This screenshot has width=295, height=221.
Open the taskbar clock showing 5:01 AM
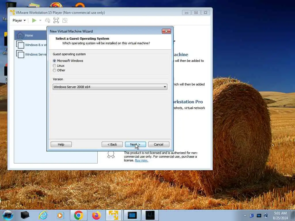[x=280, y=216]
